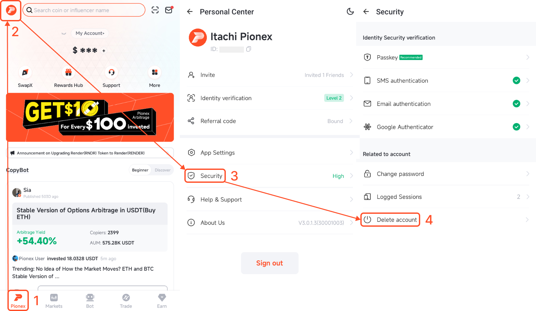
Task: Expand Help & Support chevron
Action: [x=351, y=200]
